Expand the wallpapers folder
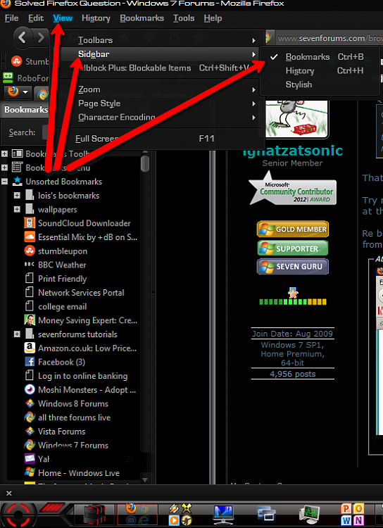 point(17,210)
